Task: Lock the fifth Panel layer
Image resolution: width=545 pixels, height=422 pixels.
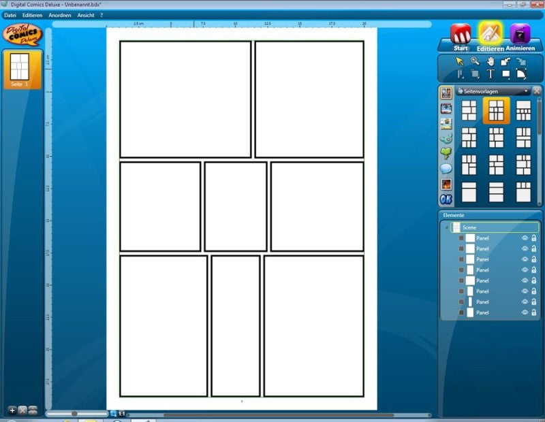Action: pos(533,280)
